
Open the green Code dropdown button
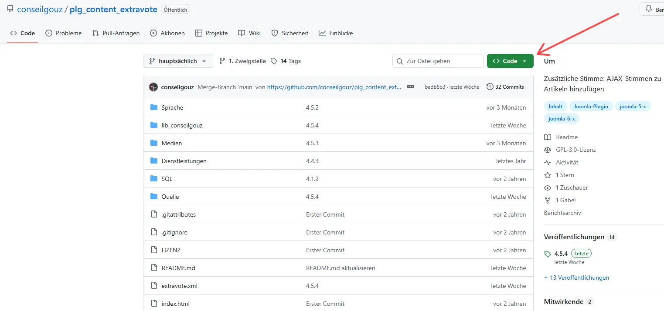(x=510, y=61)
